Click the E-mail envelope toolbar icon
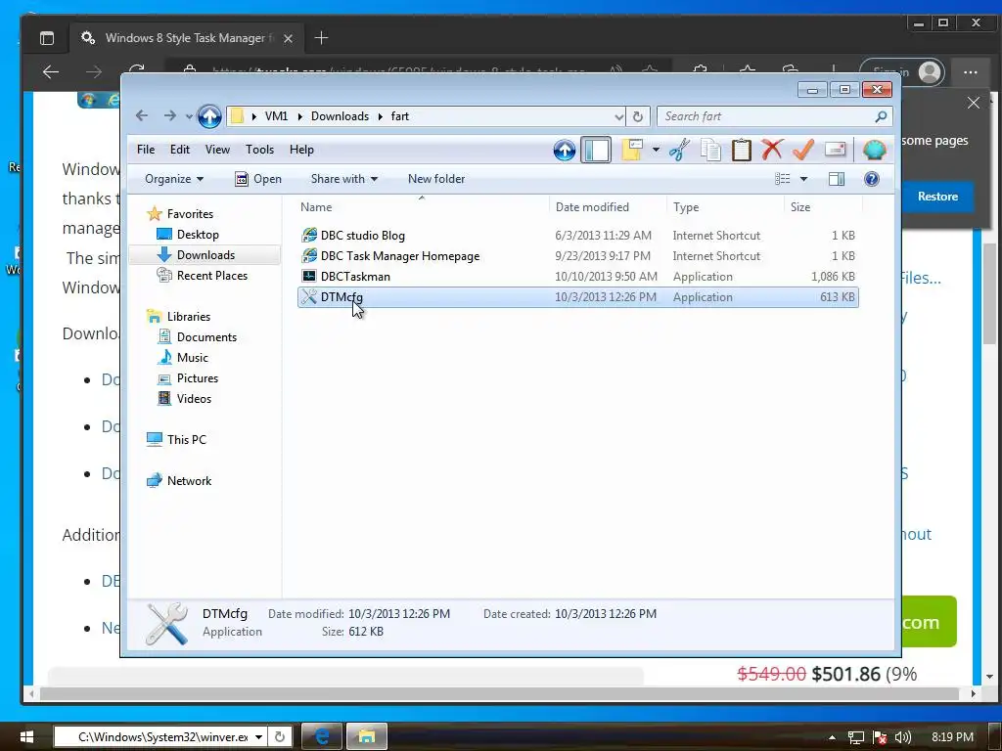 click(x=836, y=150)
